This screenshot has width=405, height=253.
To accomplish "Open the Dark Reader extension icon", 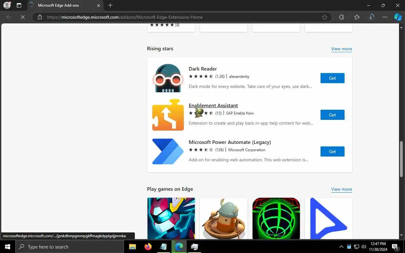I will tap(168, 78).
